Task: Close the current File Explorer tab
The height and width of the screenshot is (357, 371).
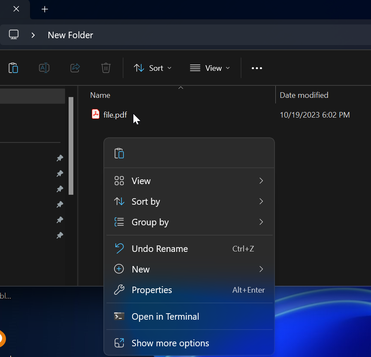Action: (x=16, y=9)
